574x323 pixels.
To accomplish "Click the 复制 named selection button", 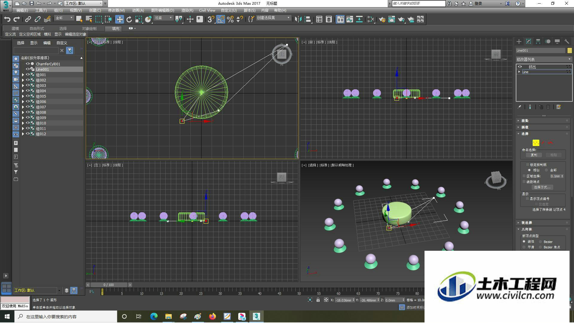I will click(534, 155).
